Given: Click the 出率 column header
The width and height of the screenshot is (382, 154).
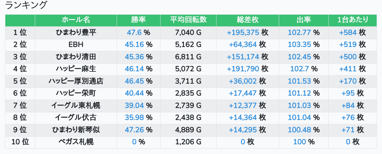Looking at the screenshot, I should [x=304, y=20].
